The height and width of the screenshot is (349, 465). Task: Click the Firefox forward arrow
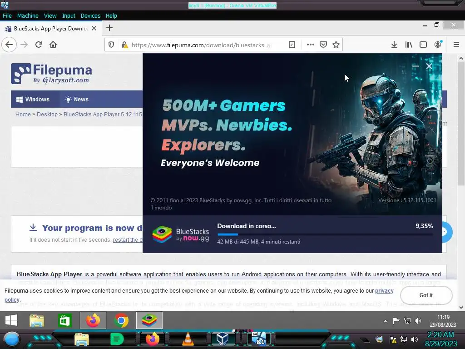pyautogui.click(x=25, y=45)
